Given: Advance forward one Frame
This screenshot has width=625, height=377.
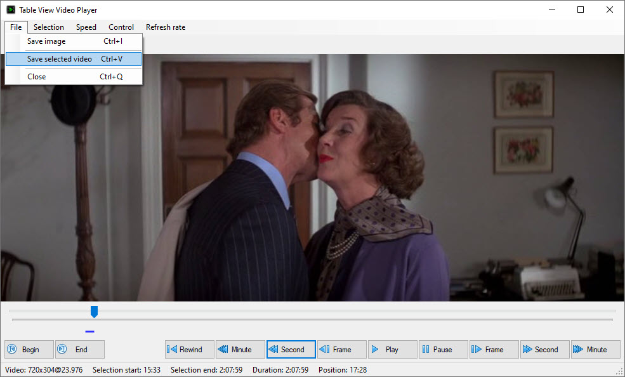Looking at the screenshot, I should click(494, 350).
